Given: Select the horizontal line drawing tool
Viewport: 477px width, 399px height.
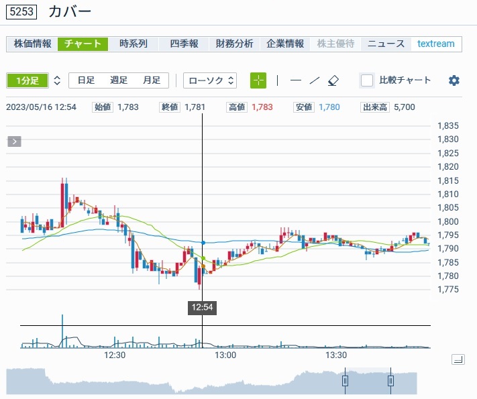Looking at the screenshot, I should pos(295,80).
